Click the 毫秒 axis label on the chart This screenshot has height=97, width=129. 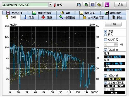click(x=92, y=25)
